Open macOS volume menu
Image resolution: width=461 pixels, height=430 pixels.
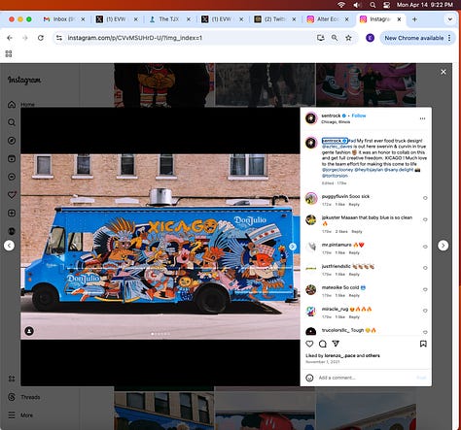coord(357,5)
